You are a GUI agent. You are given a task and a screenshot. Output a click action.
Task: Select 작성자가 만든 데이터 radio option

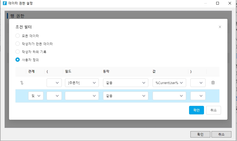tap(18, 44)
